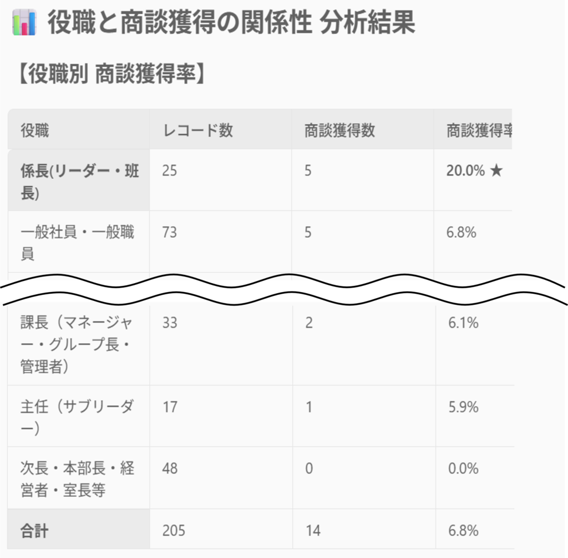Select the 主任（サブリーダー） row label
This screenshot has height=558, width=568.
click(x=77, y=418)
